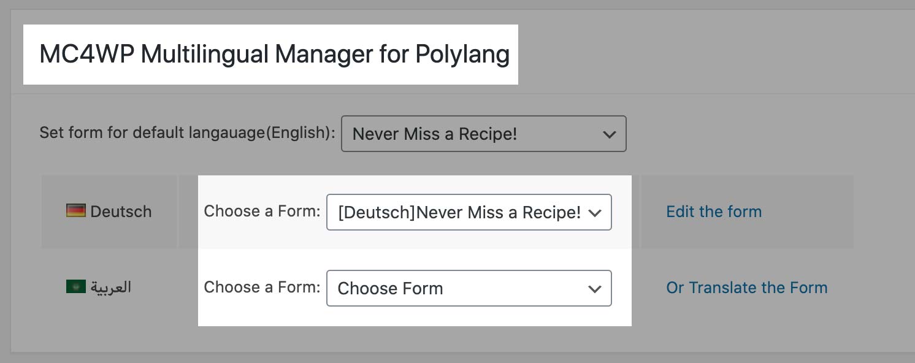Open the Deutsch form selection dropdown
The height and width of the screenshot is (363, 915).
click(469, 212)
